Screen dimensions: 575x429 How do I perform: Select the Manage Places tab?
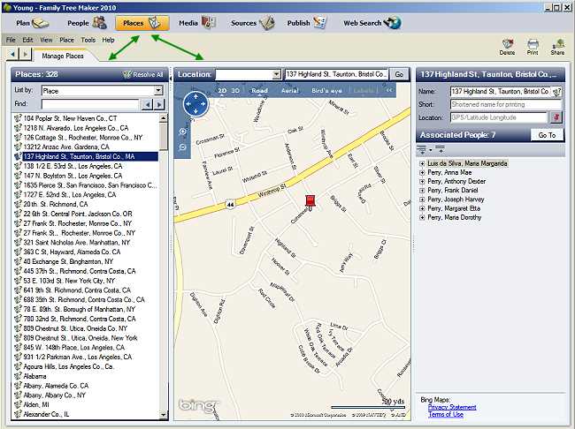(63, 56)
